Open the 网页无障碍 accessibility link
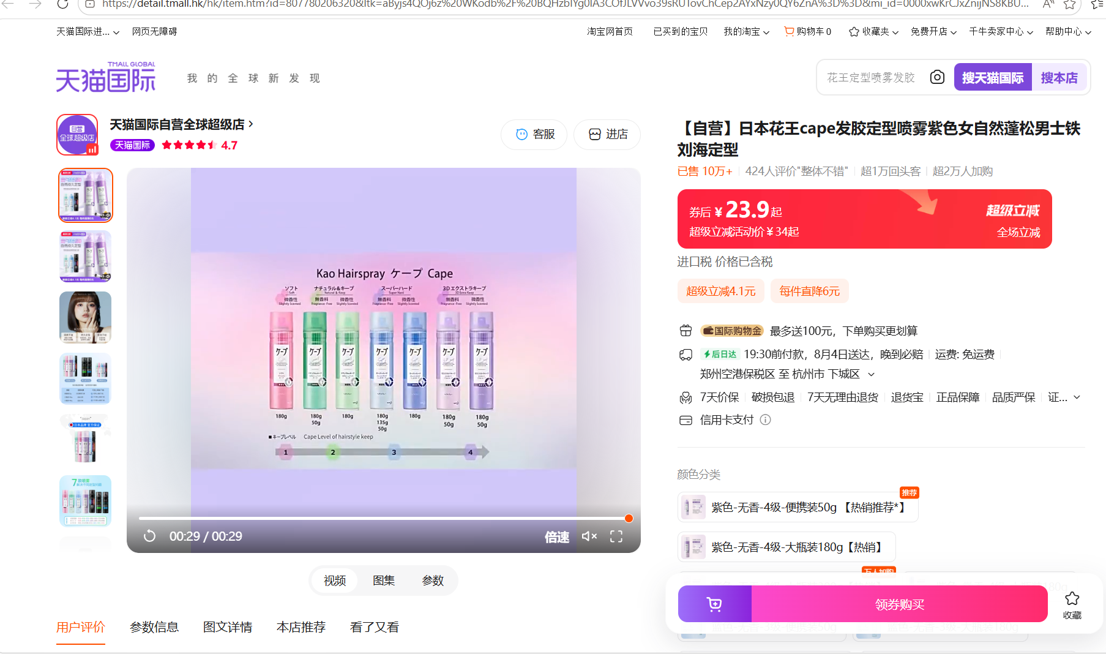1106x654 pixels. click(154, 31)
